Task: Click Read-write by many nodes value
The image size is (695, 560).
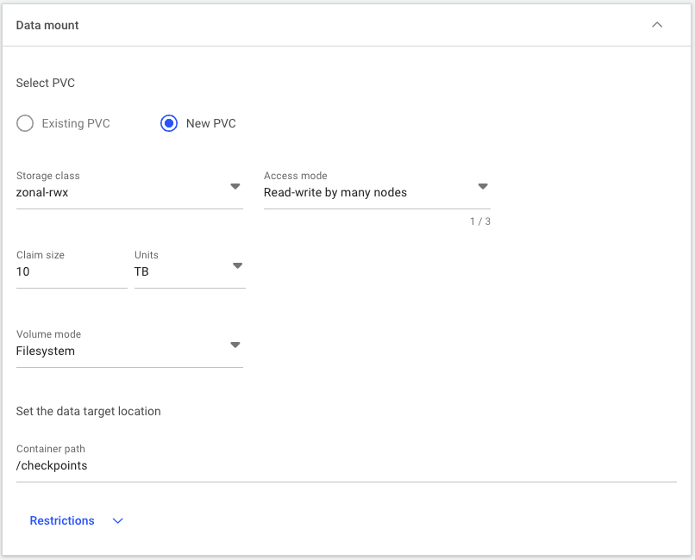Action: tap(335, 193)
